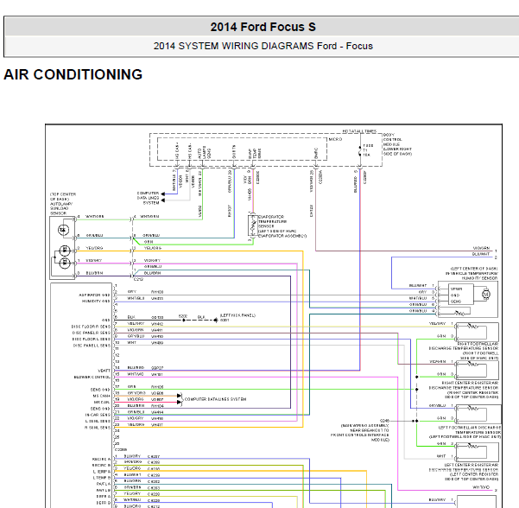Click the 'VPWR' terminal label in the humidity sensor
Image resolution: width=519 pixels, height=508 pixels.
[x=456, y=289]
